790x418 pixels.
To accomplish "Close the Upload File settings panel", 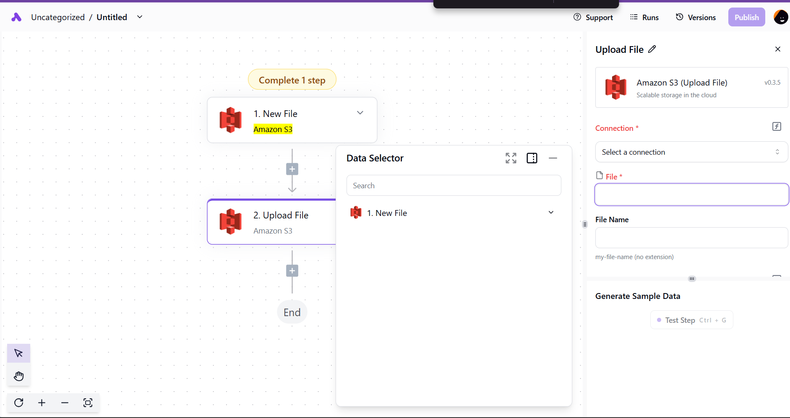I will pyautogui.click(x=778, y=49).
